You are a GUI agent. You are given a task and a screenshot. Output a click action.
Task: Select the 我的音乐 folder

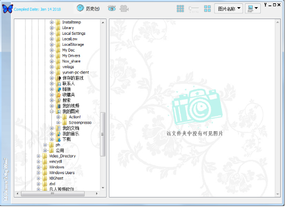point(71,134)
